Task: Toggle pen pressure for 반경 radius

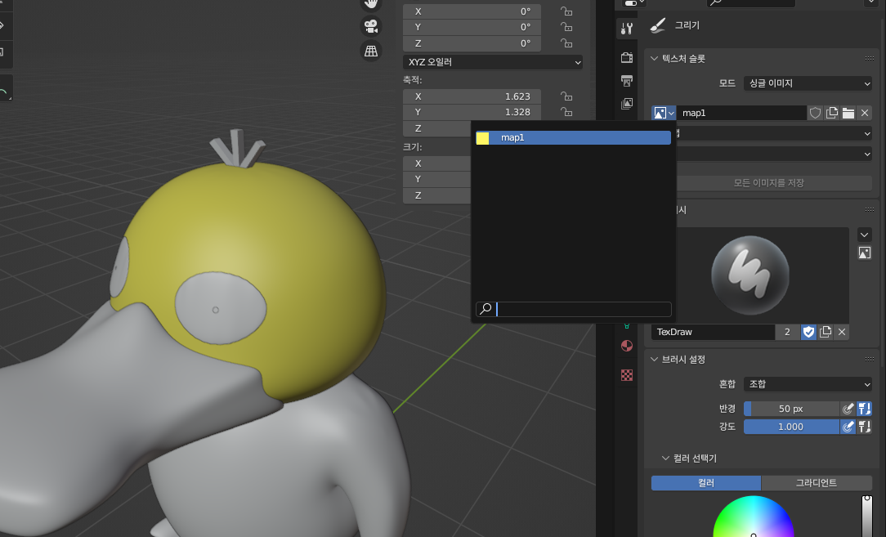Action: click(x=848, y=409)
